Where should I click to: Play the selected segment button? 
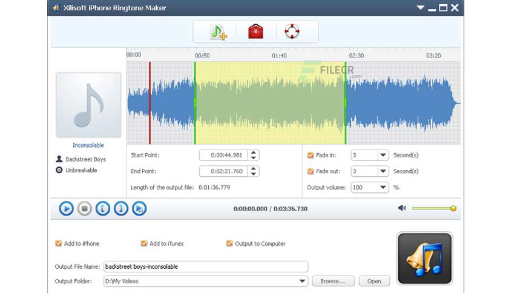(139, 209)
